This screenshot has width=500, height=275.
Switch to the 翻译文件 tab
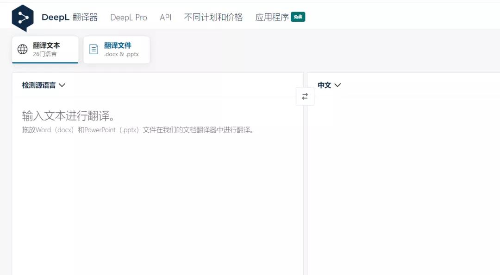point(117,50)
